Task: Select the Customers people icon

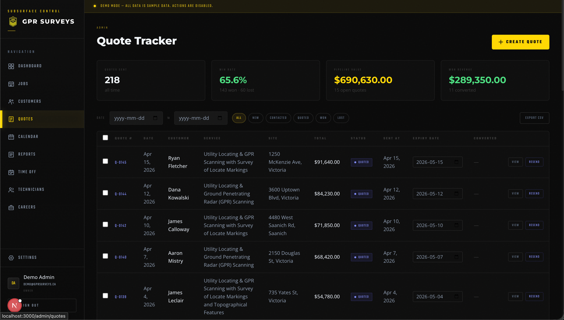Action: (x=11, y=102)
